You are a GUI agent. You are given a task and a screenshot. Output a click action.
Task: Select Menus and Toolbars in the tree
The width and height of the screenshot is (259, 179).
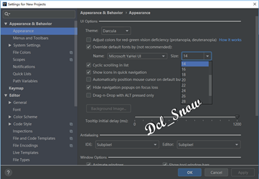[x=31, y=38]
